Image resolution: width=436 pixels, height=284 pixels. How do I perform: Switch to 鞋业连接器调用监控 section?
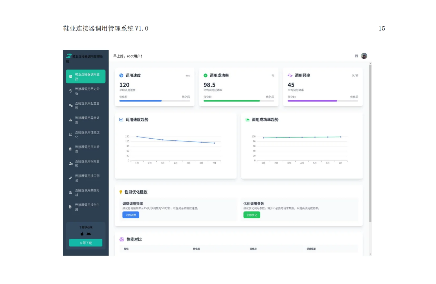tap(86, 76)
